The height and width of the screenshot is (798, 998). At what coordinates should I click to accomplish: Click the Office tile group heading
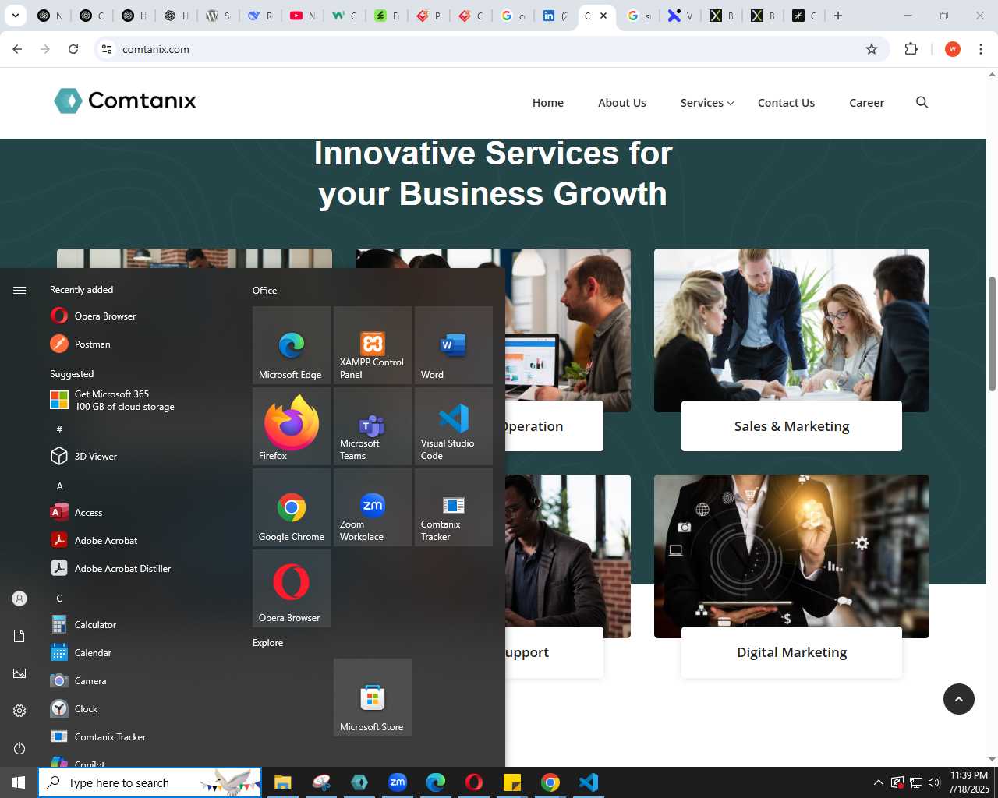265,291
